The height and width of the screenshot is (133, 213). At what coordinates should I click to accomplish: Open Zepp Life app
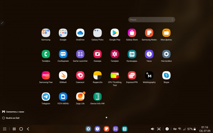[80, 96]
